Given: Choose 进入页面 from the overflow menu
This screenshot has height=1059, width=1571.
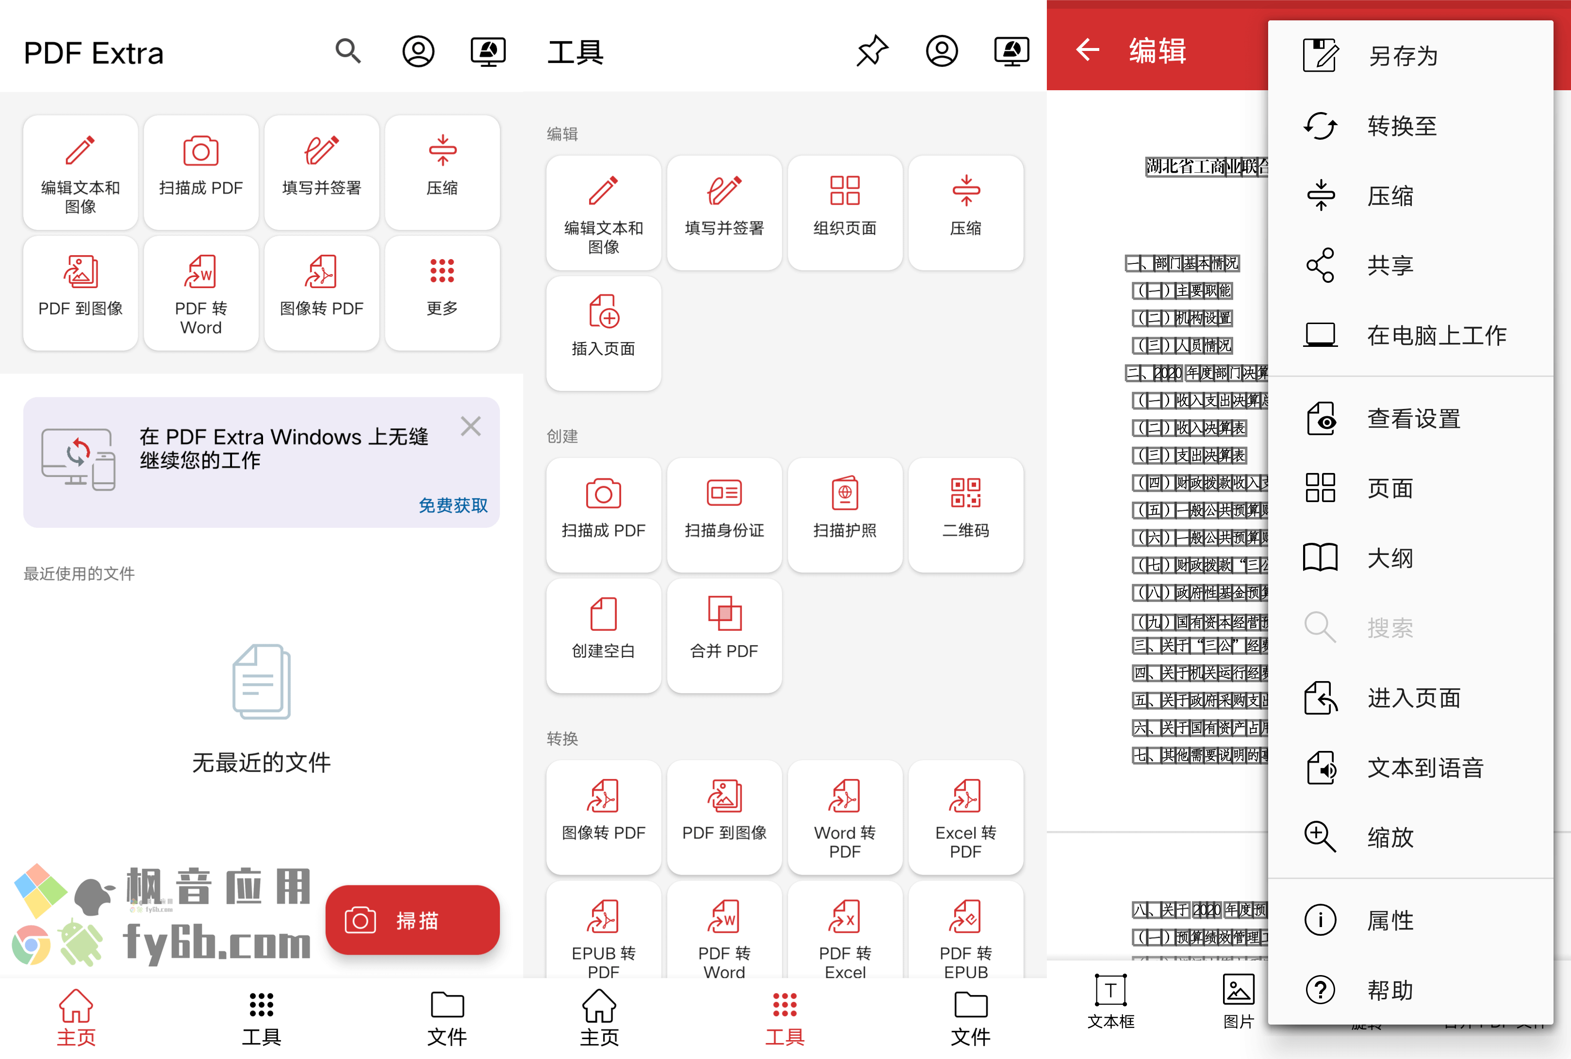Looking at the screenshot, I should [1411, 698].
